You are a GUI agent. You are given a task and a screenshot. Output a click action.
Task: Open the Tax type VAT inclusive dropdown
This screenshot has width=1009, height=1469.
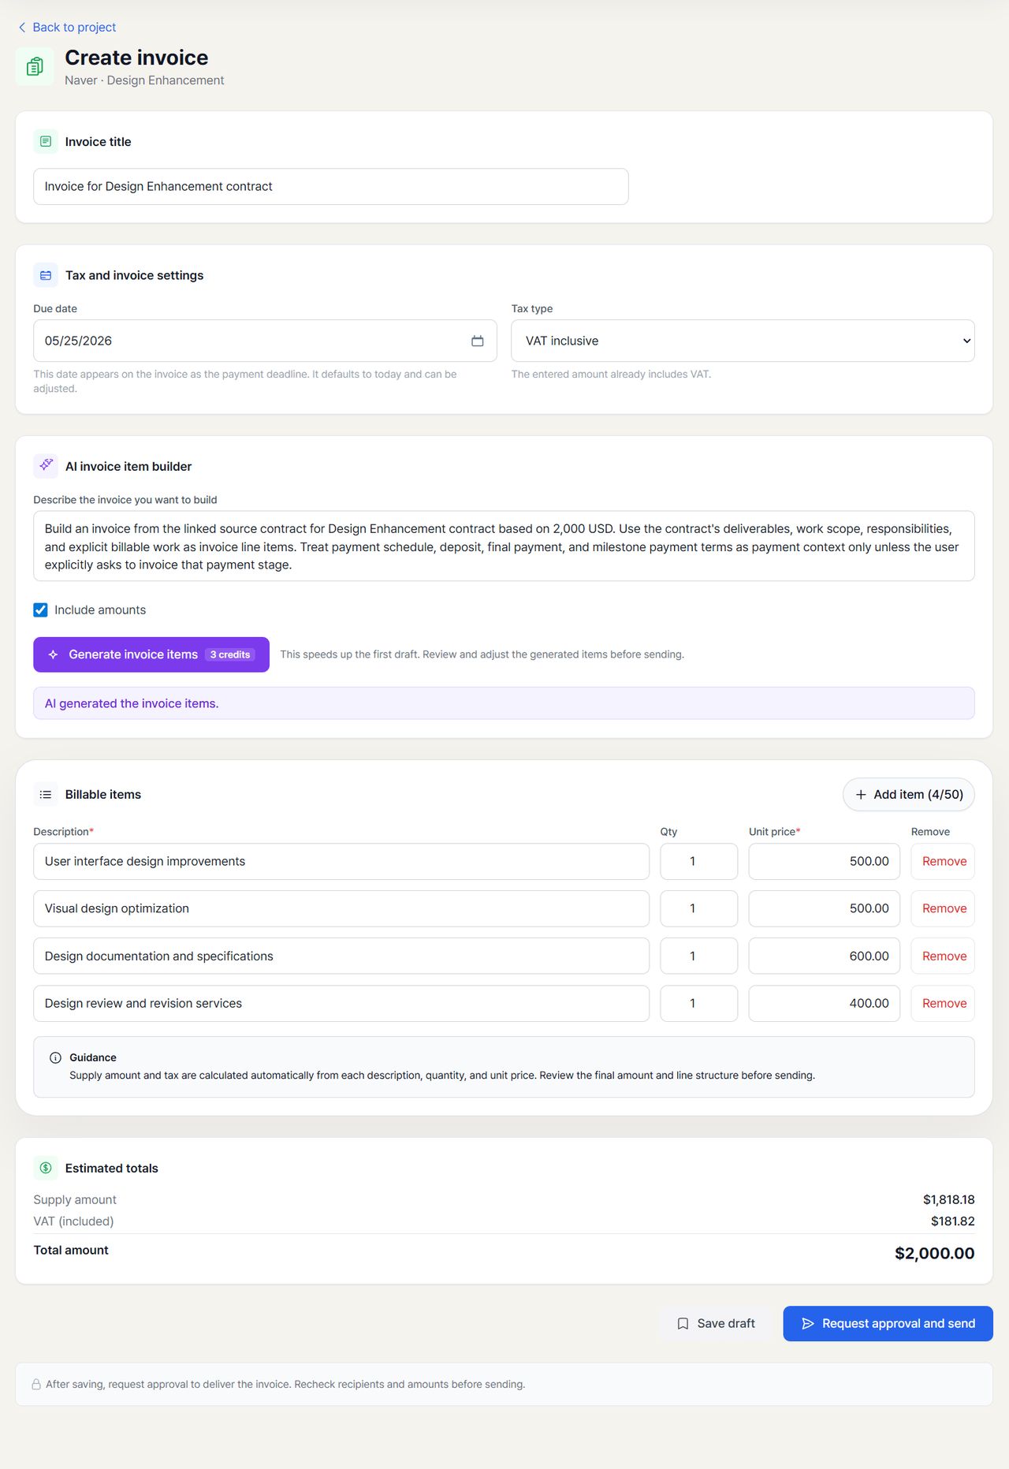click(743, 341)
